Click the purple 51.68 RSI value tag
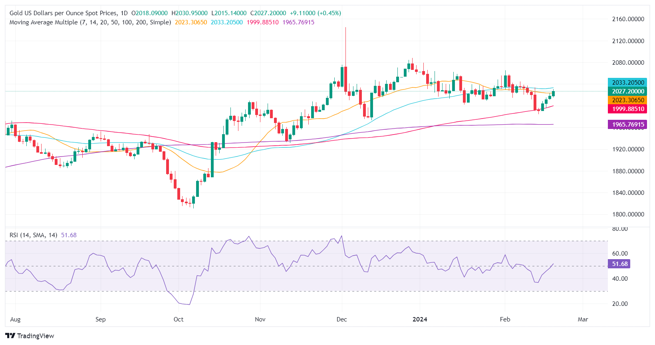This screenshot has height=345, width=655. click(x=619, y=264)
